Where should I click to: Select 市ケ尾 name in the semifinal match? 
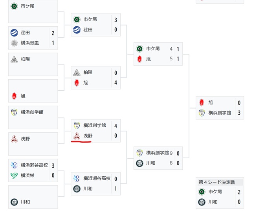click(x=153, y=49)
